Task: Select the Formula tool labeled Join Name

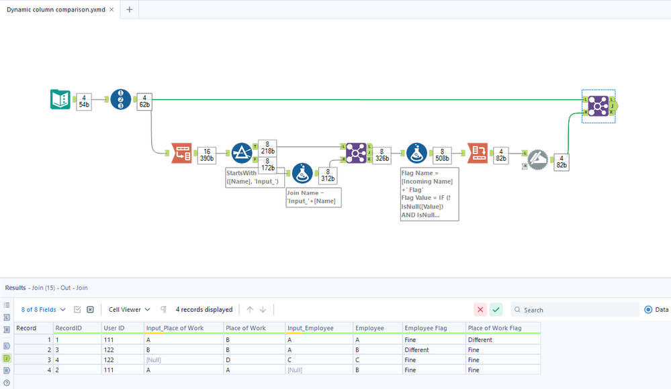Action: (x=302, y=173)
